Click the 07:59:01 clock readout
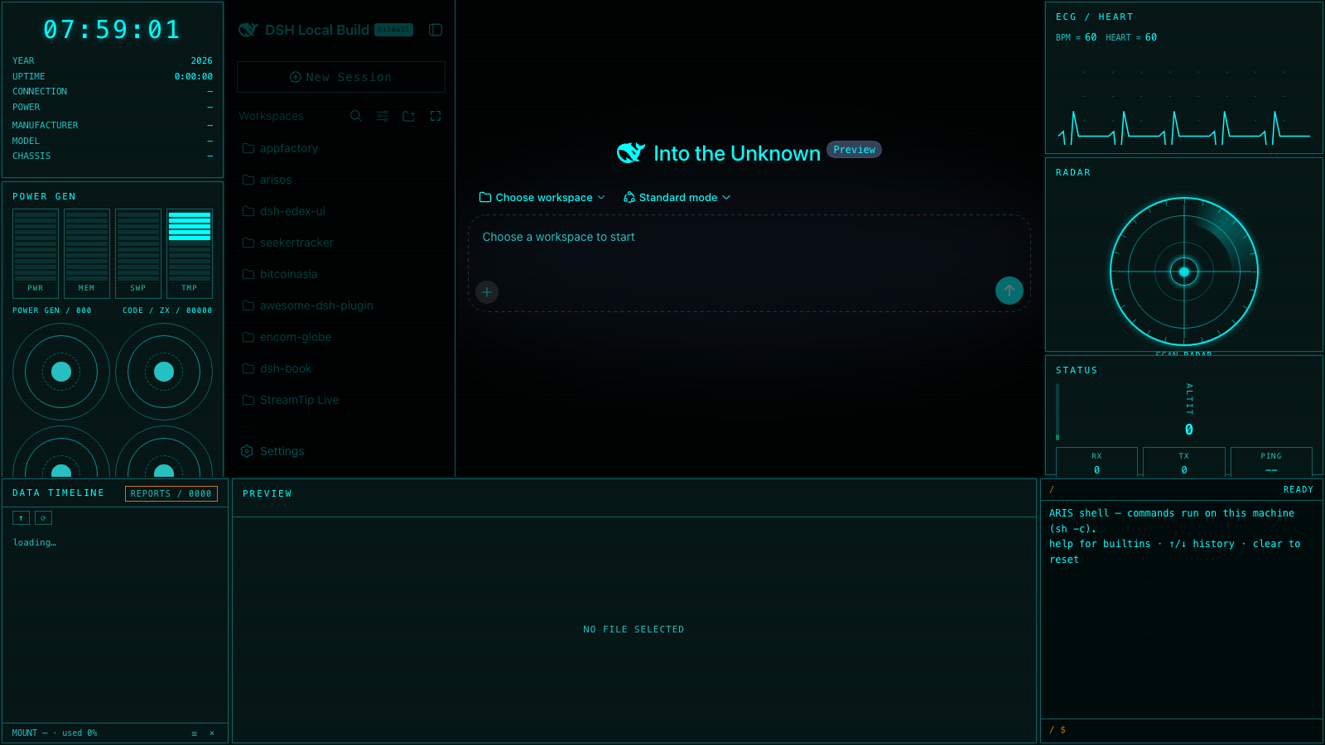 112,30
